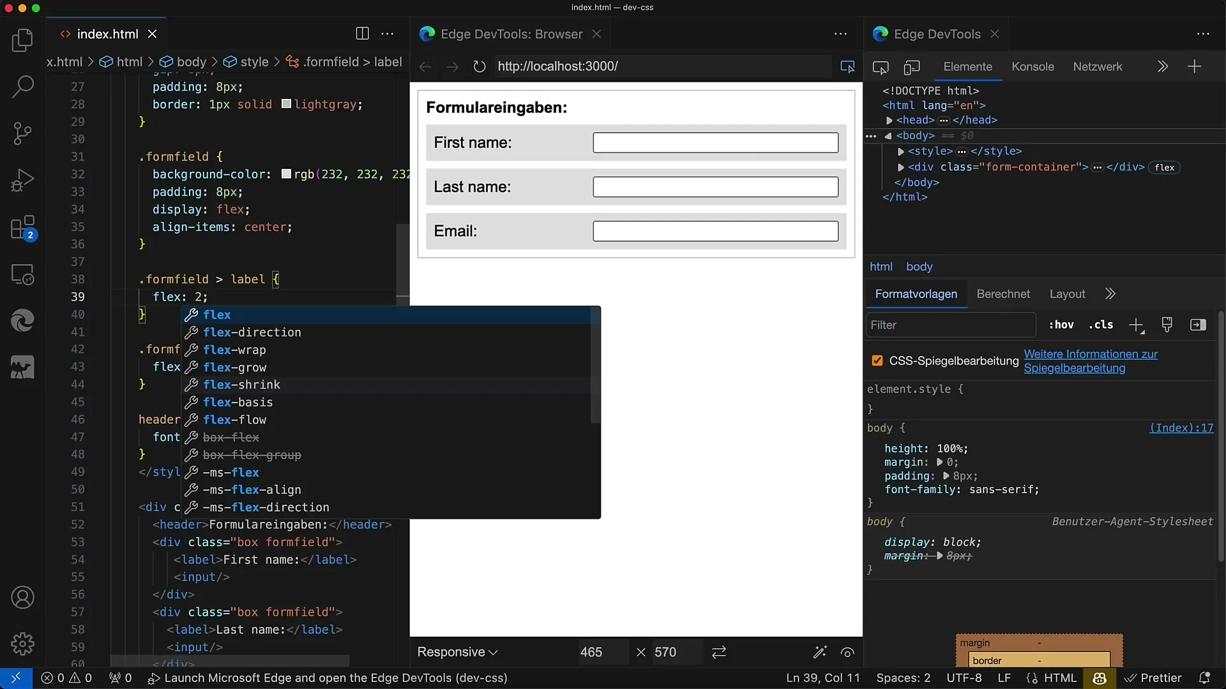
Task: Toggle the flex badge on form-container
Action: pyautogui.click(x=1164, y=168)
